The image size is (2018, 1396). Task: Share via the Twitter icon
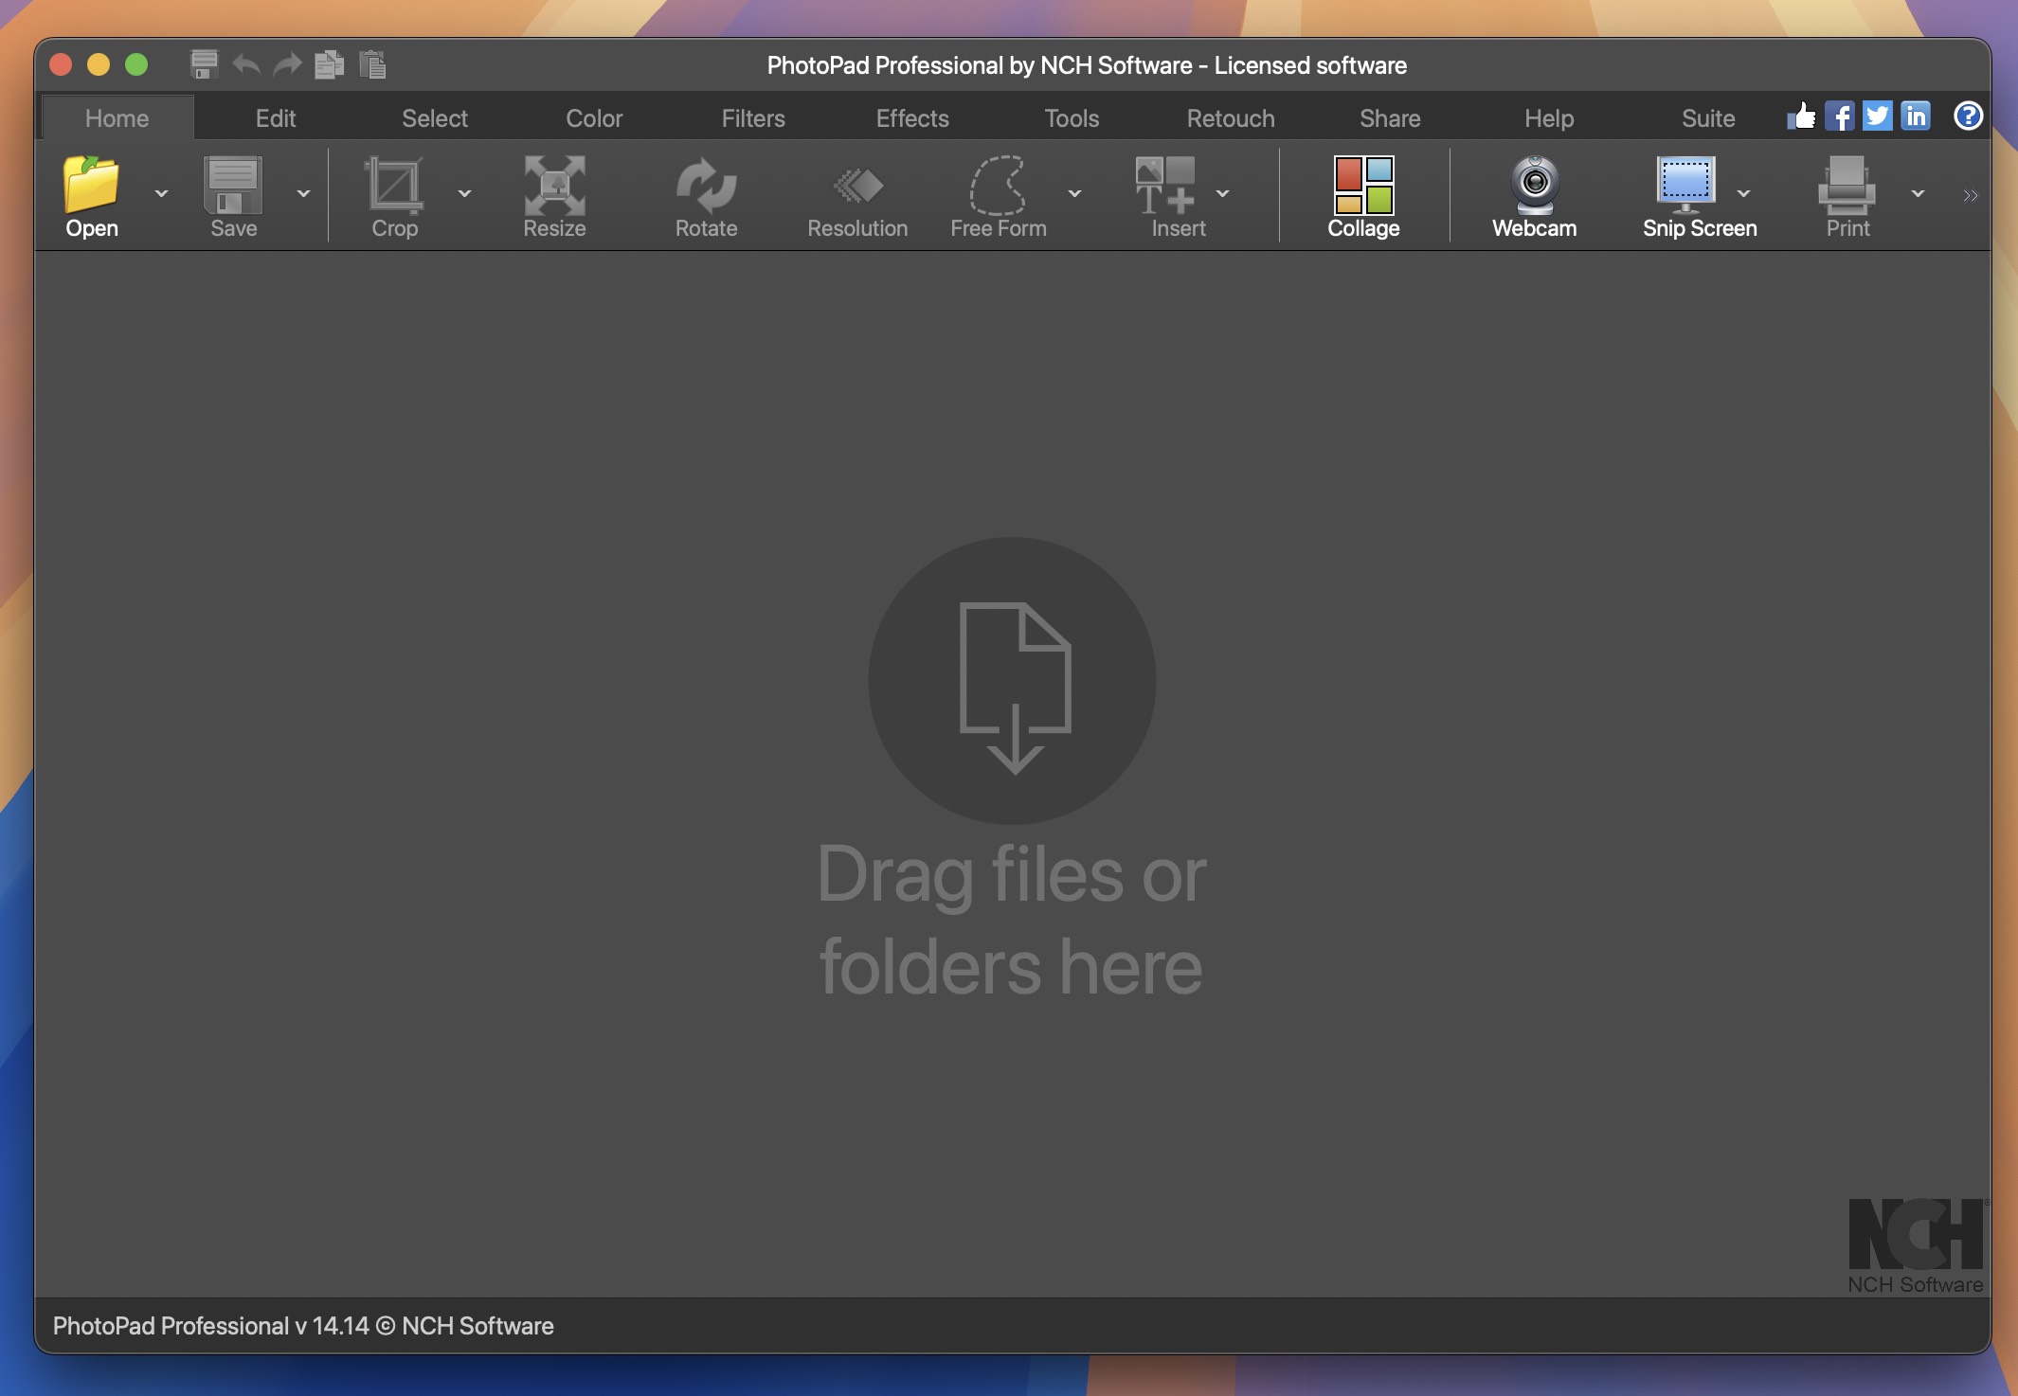(1878, 116)
